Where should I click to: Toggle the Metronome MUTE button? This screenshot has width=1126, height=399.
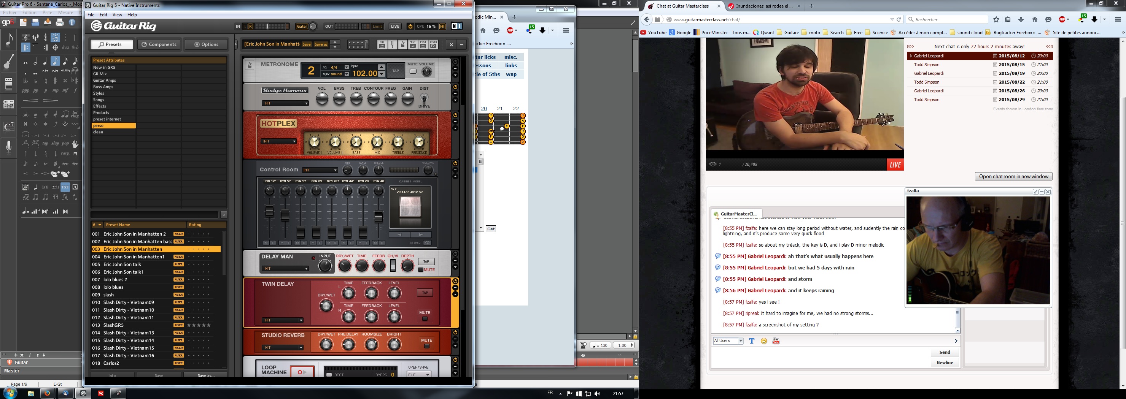[x=413, y=71]
